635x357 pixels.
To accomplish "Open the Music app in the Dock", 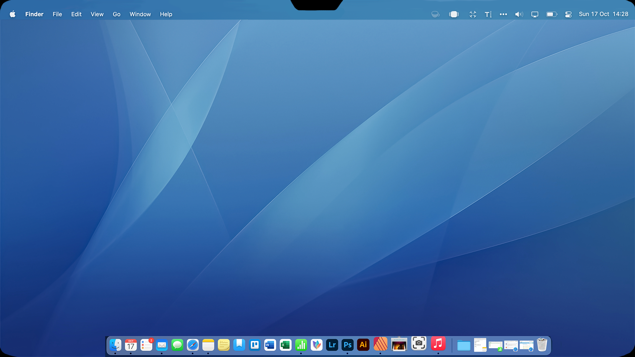I will 438,344.
